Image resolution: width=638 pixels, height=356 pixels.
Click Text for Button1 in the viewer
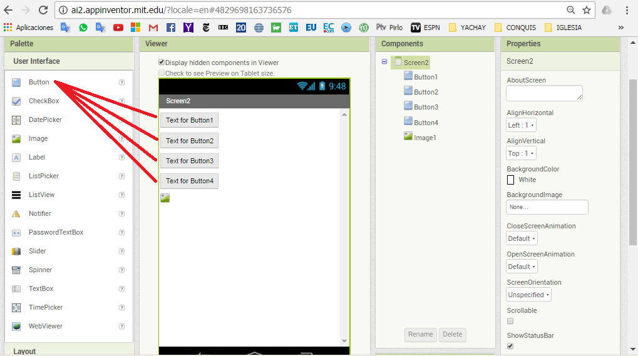coord(189,120)
